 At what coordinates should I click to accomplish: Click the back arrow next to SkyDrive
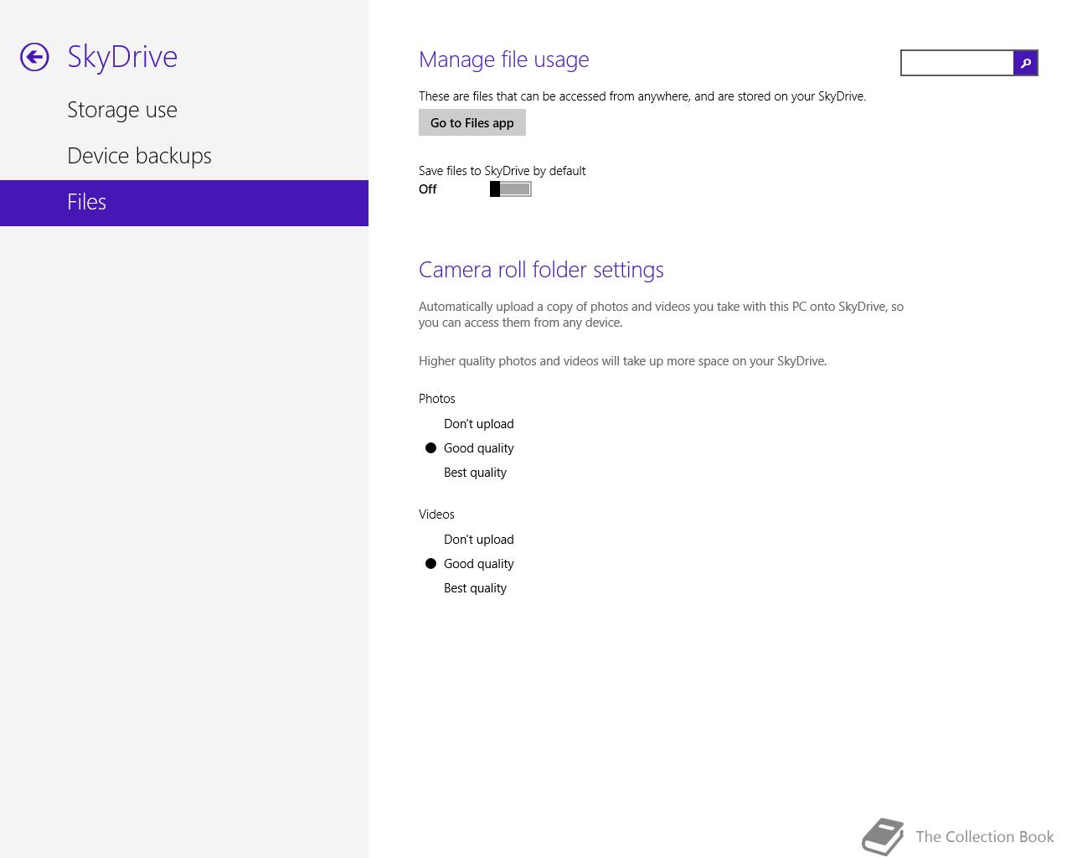[34, 57]
